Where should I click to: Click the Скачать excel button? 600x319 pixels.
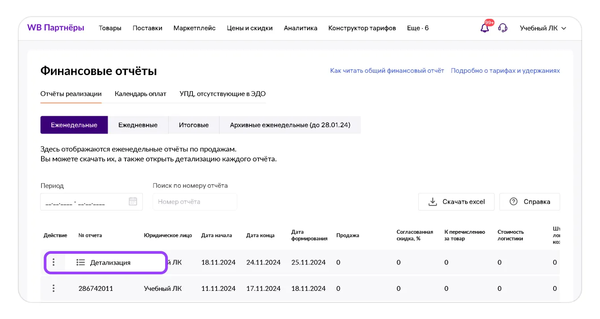pos(456,202)
